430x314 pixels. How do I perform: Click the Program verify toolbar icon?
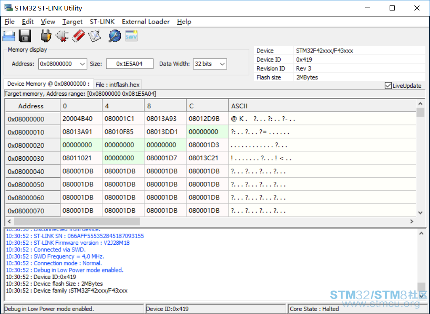pyautogui.click(x=95, y=36)
